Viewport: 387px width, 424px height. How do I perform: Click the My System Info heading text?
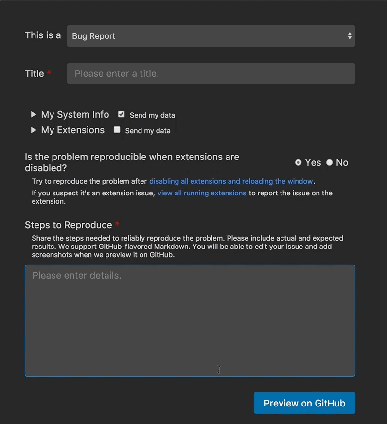pos(75,115)
